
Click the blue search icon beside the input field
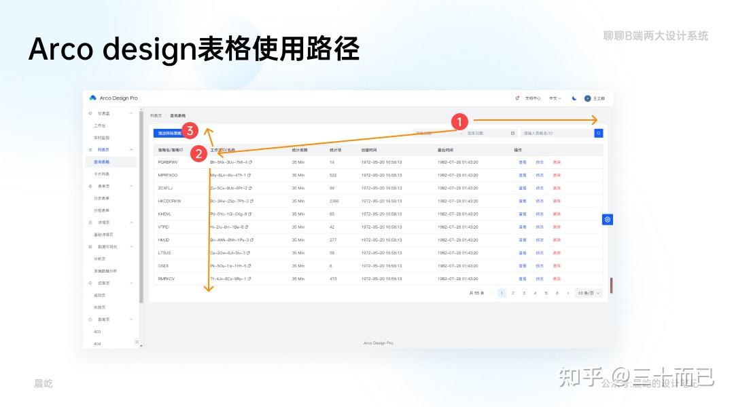598,133
